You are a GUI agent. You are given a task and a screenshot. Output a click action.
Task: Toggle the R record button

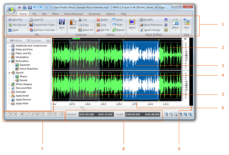[62, 114]
